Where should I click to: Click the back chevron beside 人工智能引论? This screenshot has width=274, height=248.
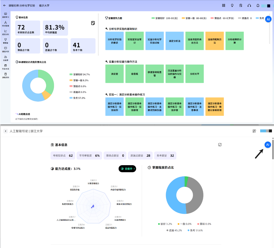click(x=6, y=131)
